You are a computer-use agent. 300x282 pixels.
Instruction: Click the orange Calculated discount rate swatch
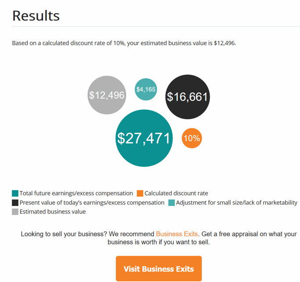pos(140,193)
